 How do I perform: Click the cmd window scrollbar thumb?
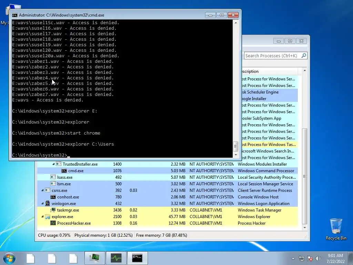click(x=236, y=146)
